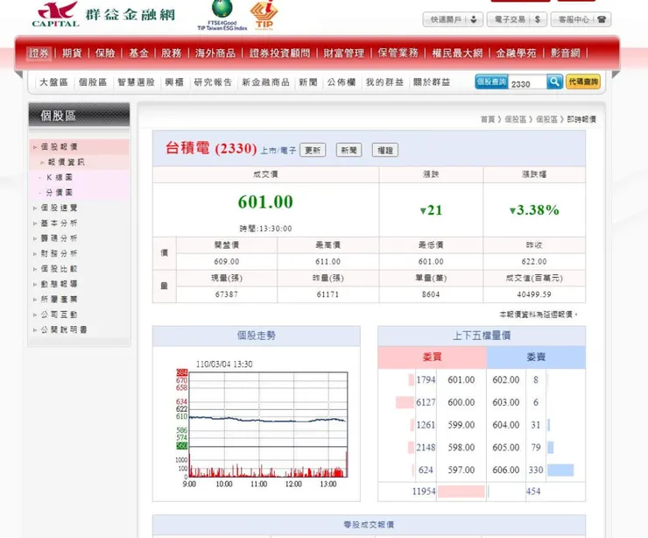This screenshot has width=648, height=538.
Task: Open the 海外商品 main tab
Action: [215, 53]
